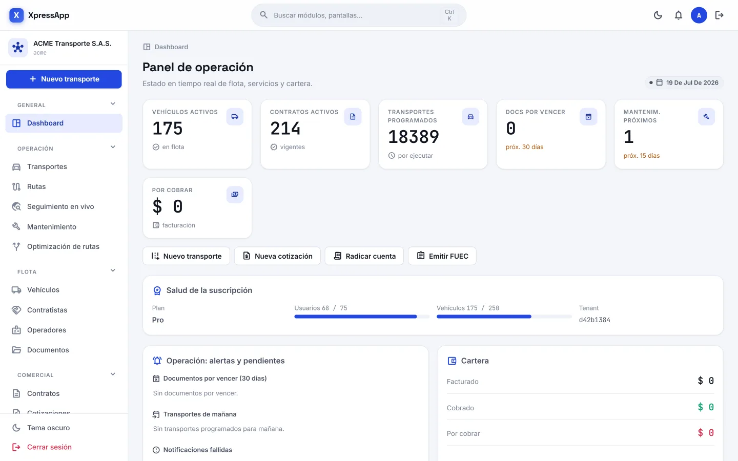The image size is (738, 461).
Task: Click Vehículos 175 / 250 progress bar
Action: point(504,317)
